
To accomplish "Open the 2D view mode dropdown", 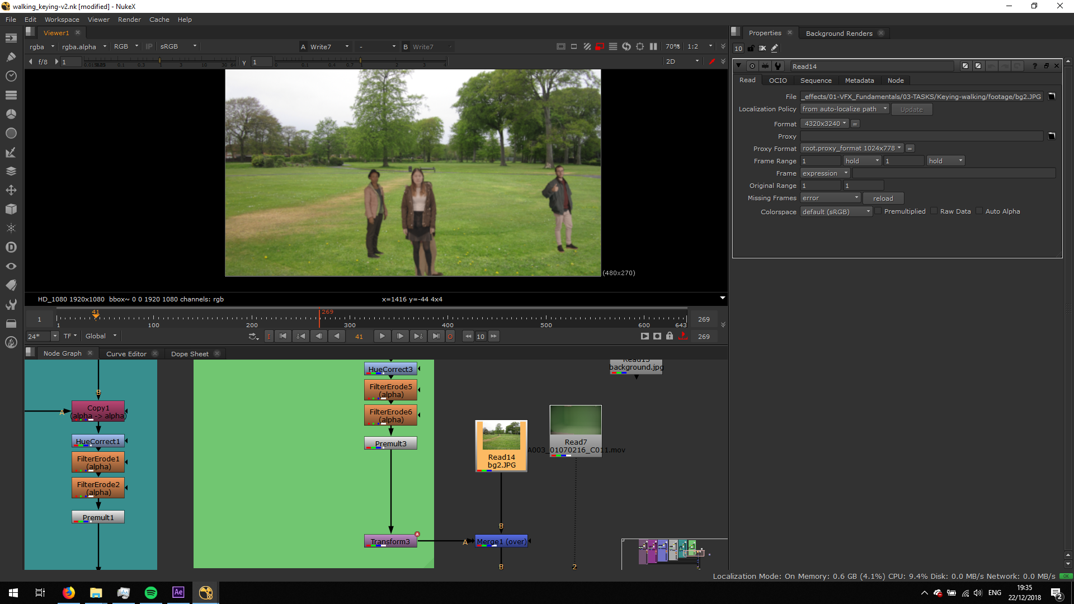I will [682, 62].
